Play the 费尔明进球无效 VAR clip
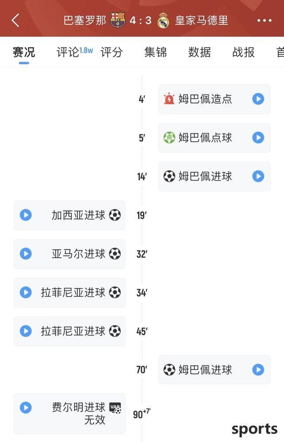 pyautogui.click(x=26, y=408)
